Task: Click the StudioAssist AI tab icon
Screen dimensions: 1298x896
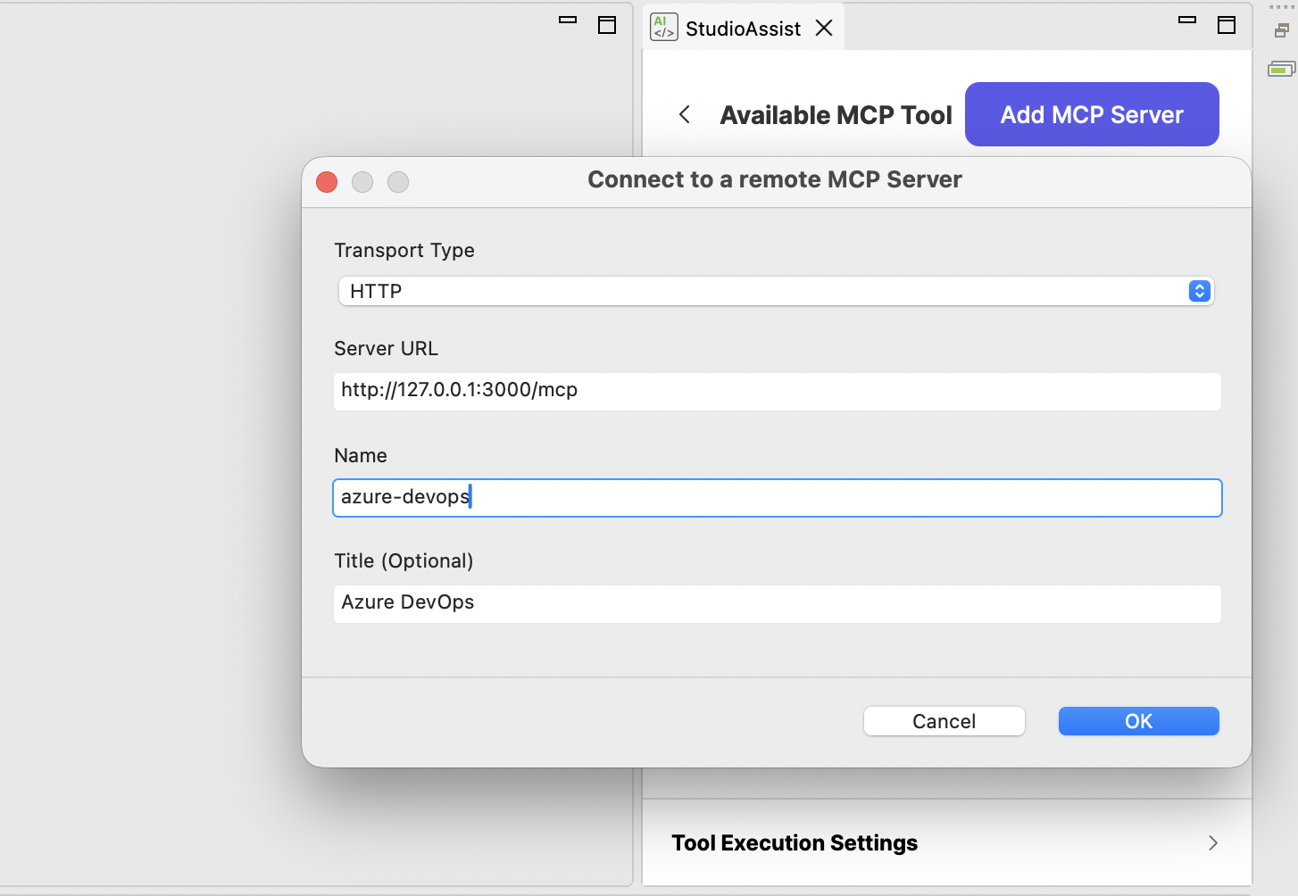Action: (663, 27)
